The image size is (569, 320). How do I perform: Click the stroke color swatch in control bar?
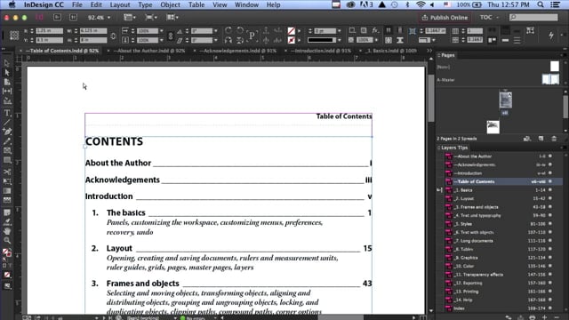tap(291, 40)
